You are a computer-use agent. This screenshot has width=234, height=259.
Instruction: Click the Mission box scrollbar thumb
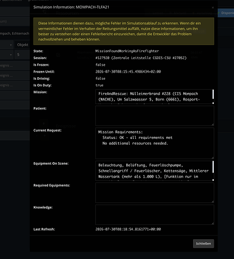(213, 94)
